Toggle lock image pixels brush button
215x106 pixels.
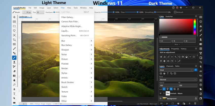167,89
